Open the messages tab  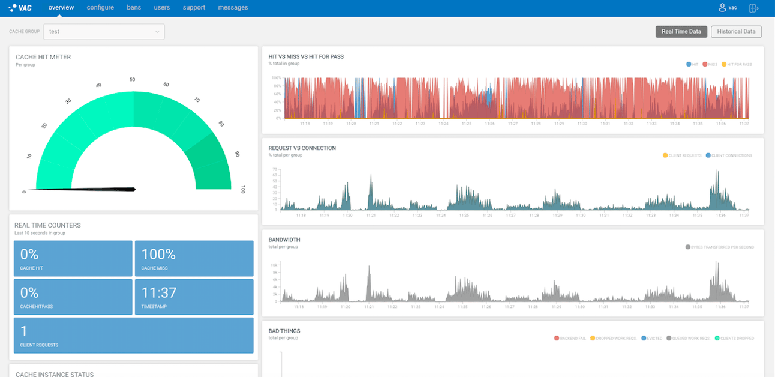(x=233, y=8)
